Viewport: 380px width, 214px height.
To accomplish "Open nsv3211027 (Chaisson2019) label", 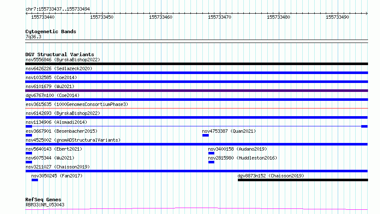I will (x=58, y=167).
